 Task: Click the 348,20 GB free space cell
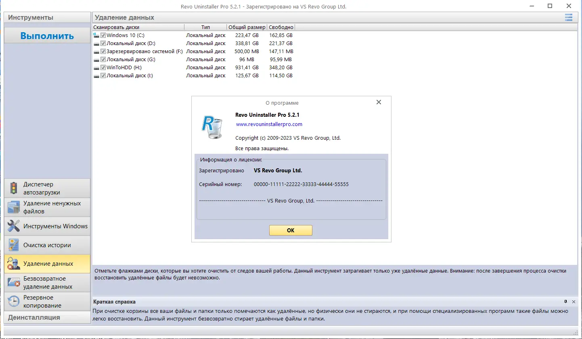click(x=281, y=68)
